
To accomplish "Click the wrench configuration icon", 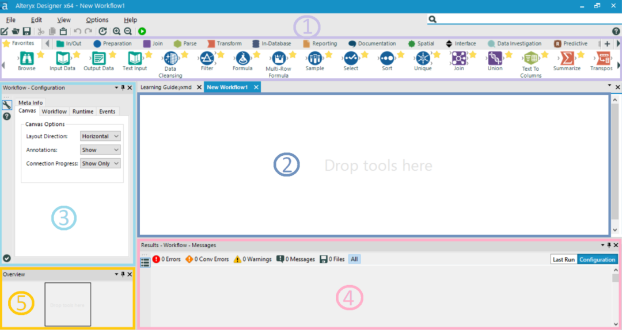I will [7, 105].
